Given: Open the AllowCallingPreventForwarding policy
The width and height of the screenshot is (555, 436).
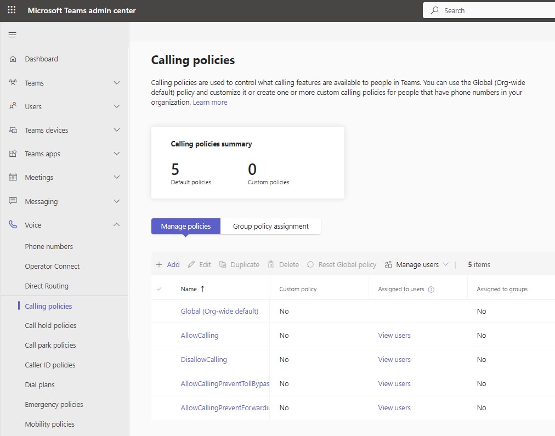Looking at the screenshot, I should (225, 407).
